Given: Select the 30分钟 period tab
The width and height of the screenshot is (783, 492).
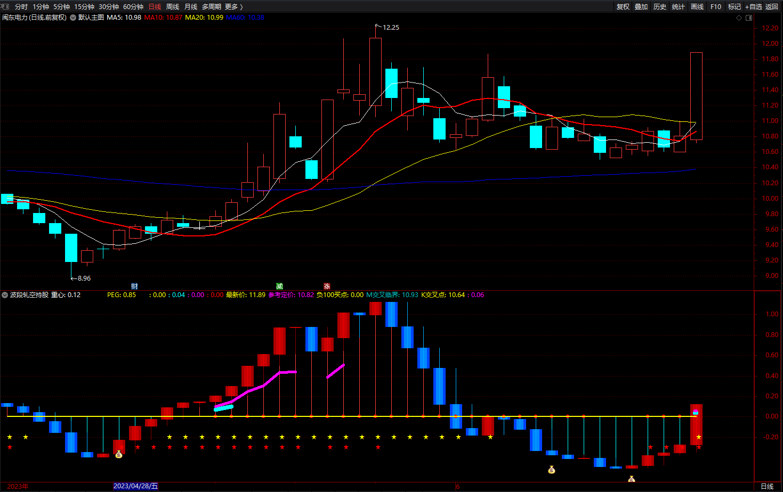Looking at the screenshot, I should (109, 6).
